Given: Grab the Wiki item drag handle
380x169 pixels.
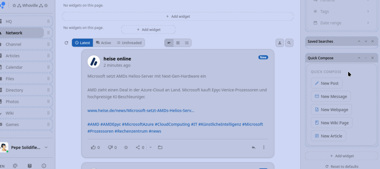Looking at the screenshot, I should [48, 113].
